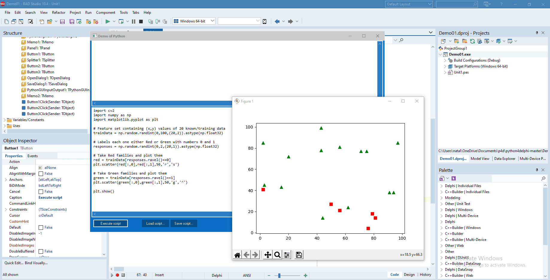Click the Save All icon in main toolbar
Viewport: 550px width, 280px height.
tap(72, 22)
